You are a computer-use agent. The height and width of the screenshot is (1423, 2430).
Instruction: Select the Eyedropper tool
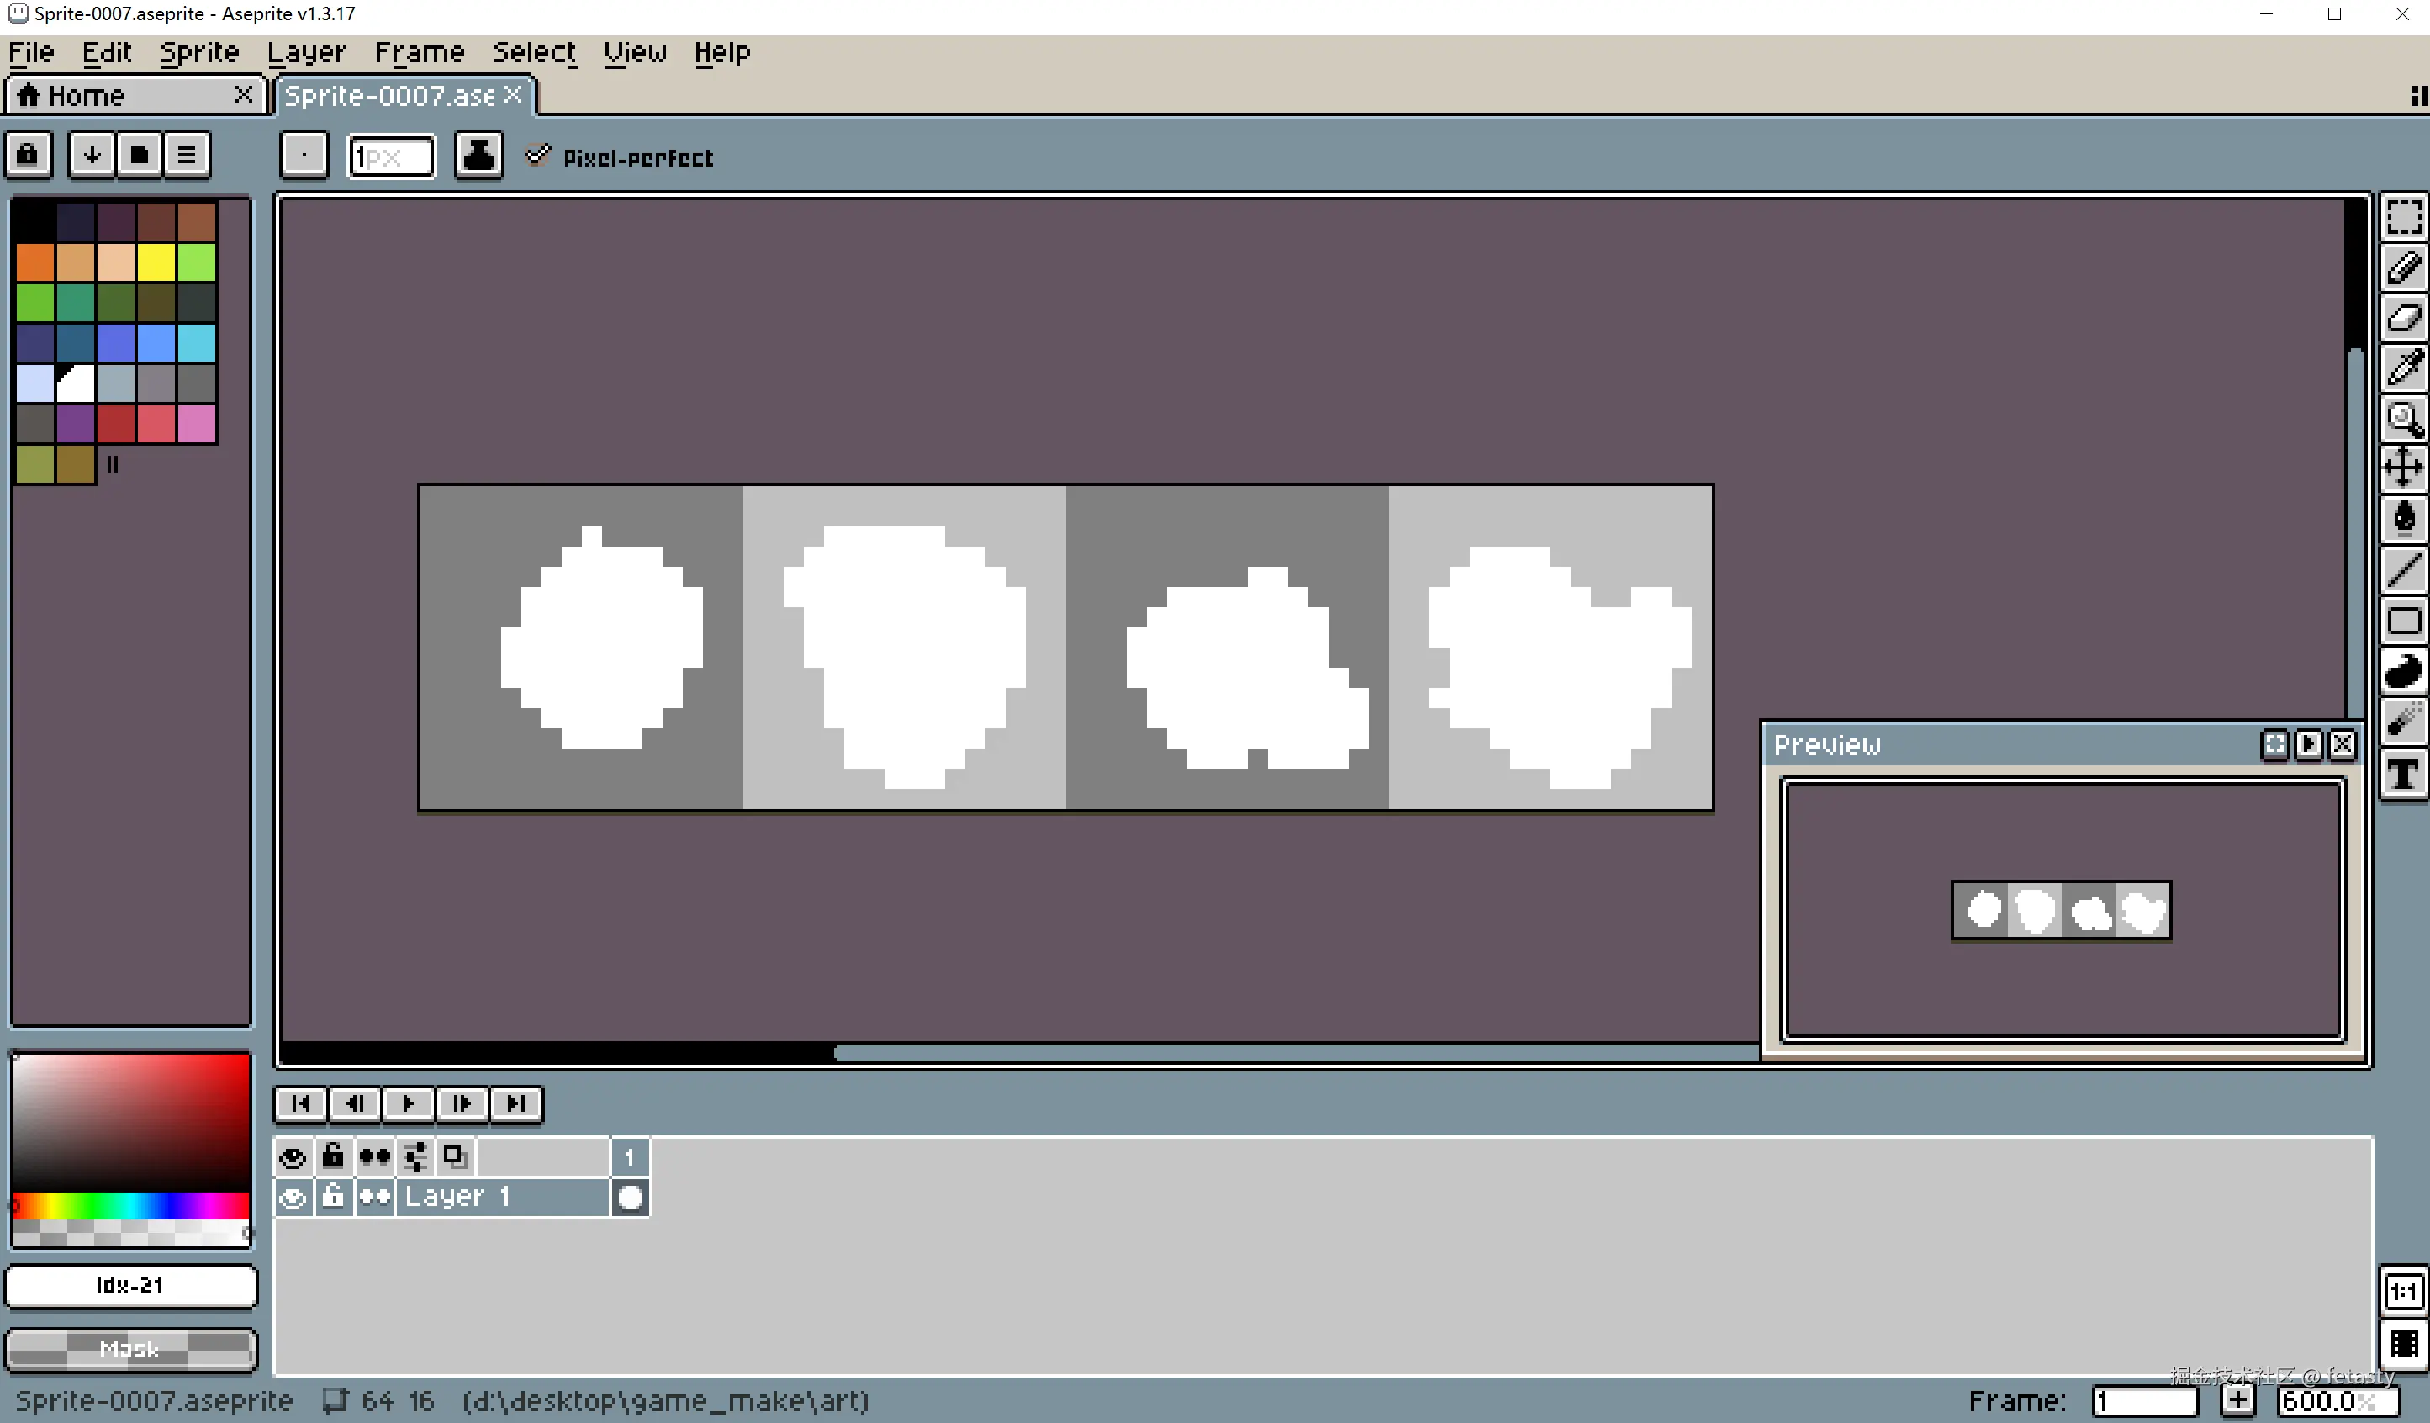click(2403, 368)
